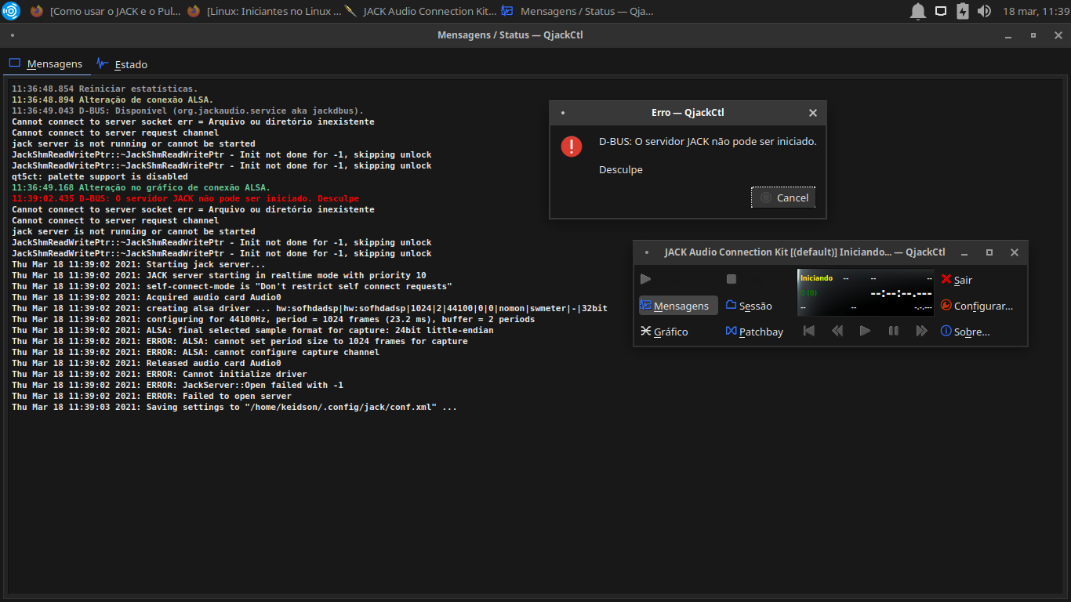Click the 'configuring for 44100Hz' log line

[x=274, y=319]
